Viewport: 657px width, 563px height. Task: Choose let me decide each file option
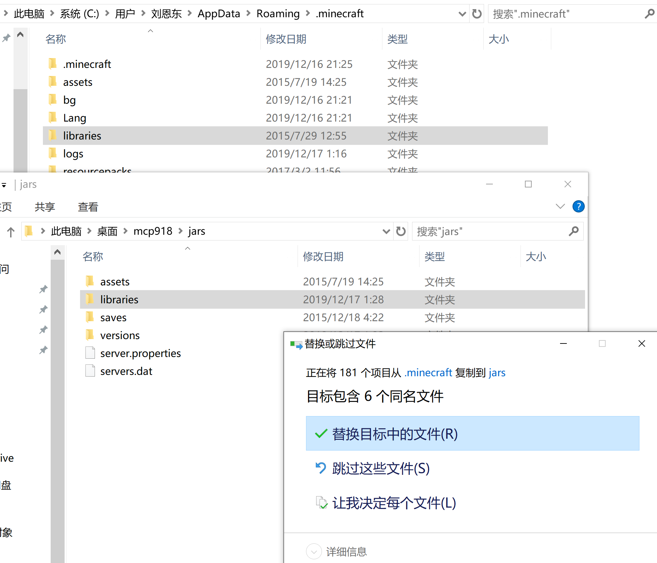tap(394, 503)
